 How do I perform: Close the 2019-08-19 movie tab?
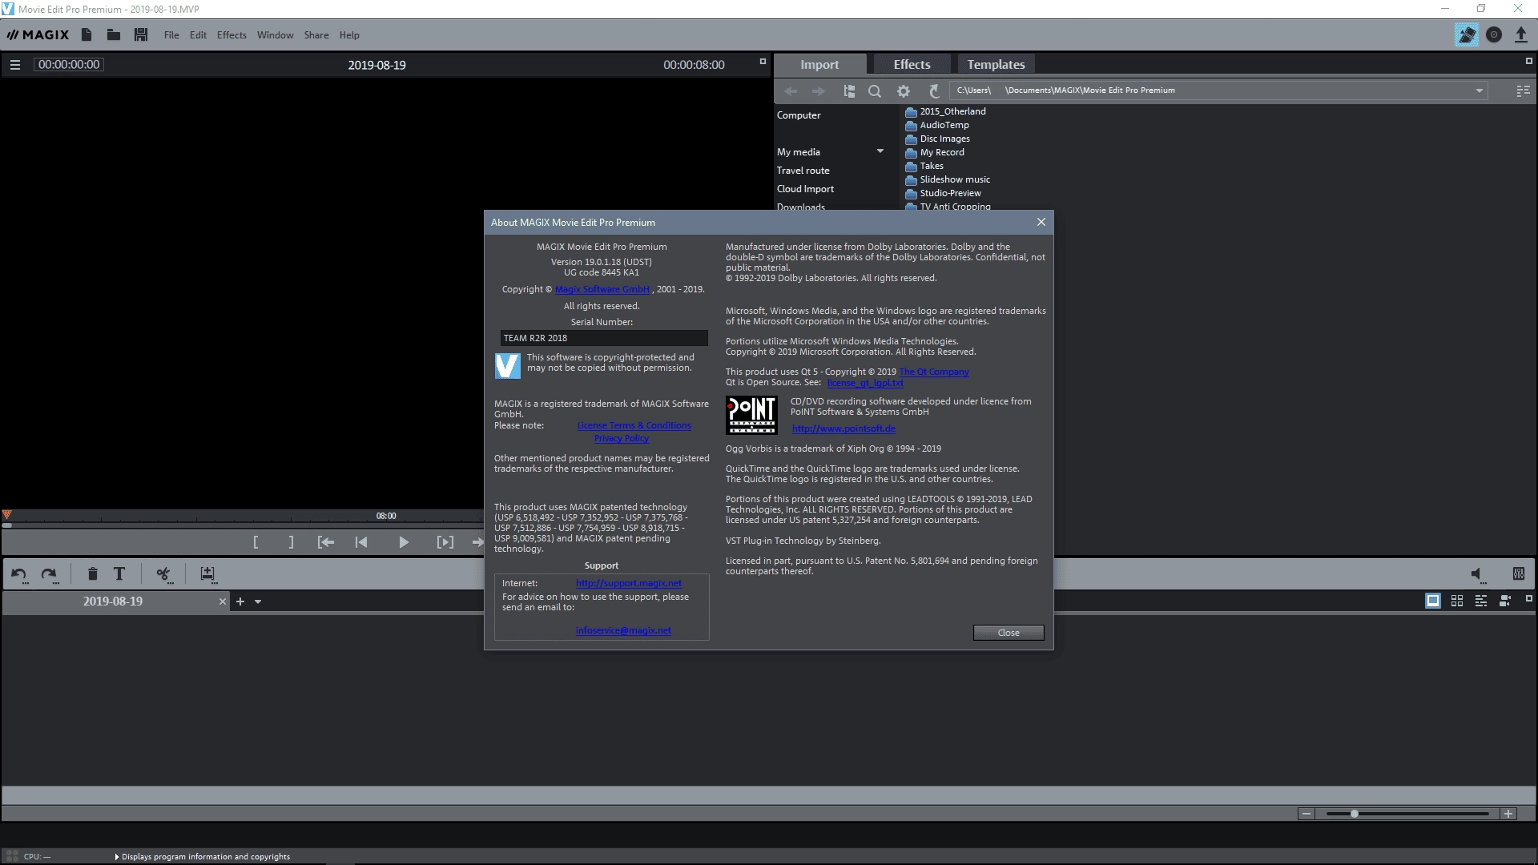223,601
